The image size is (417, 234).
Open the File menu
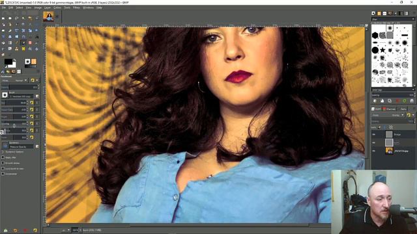(3, 8)
